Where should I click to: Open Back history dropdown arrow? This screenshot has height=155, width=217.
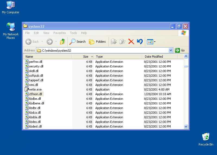[42, 42]
